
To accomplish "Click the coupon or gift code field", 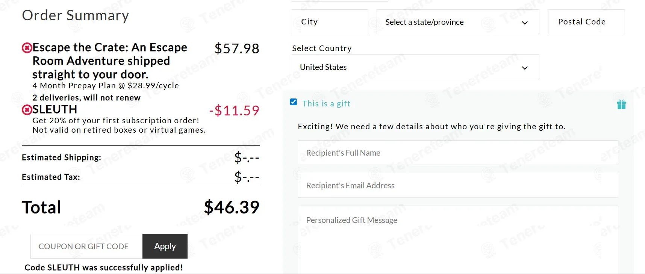I will tap(86, 247).
